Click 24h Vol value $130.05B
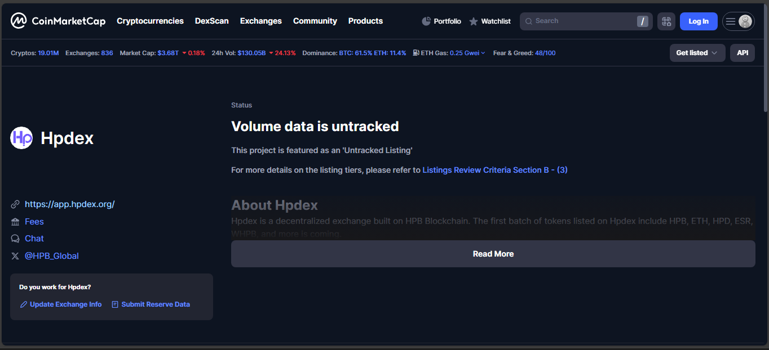Viewport: 769px width, 350px height. coord(251,53)
